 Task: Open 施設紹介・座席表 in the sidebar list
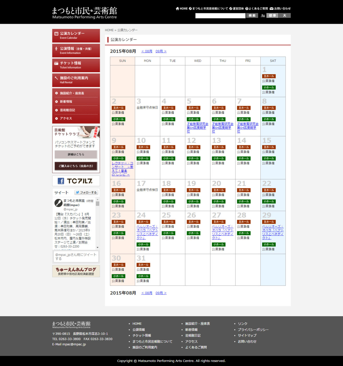coord(72,93)
